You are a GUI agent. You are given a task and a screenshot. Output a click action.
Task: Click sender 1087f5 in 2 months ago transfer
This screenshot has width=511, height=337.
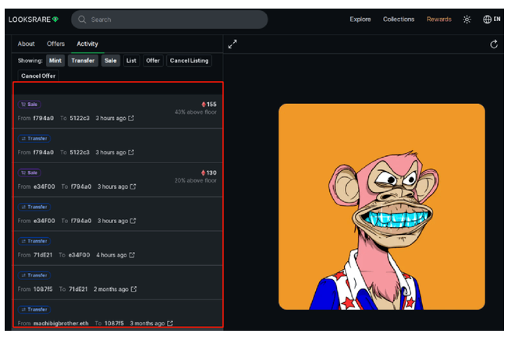(x=43, y=289)
